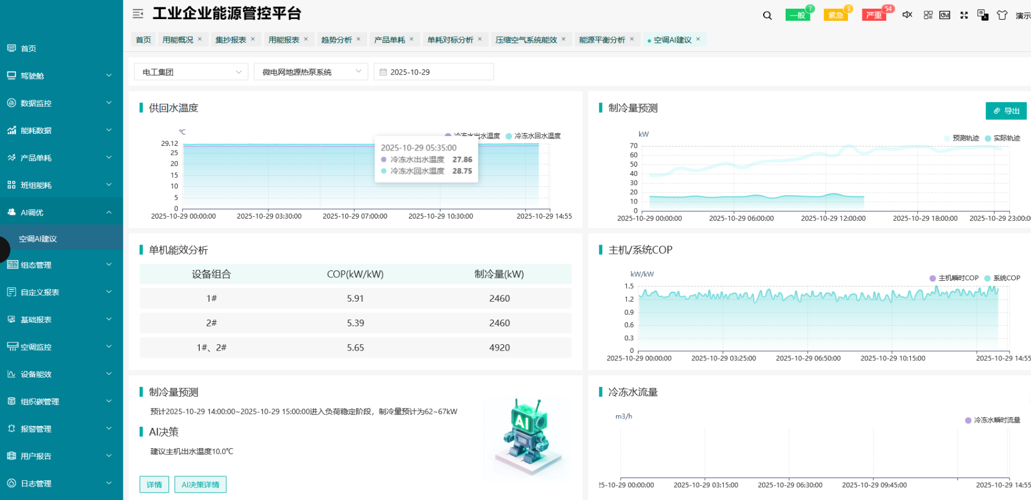Screen dimensions: 1031x500
Task: Expand the 数据监控 sidebar menu
Action: click(61, 103)
